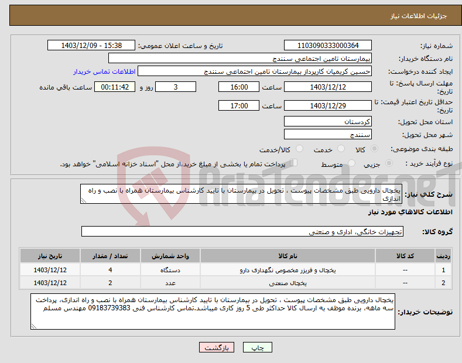Click the شهر محل تحویل field سنندج

328,134
